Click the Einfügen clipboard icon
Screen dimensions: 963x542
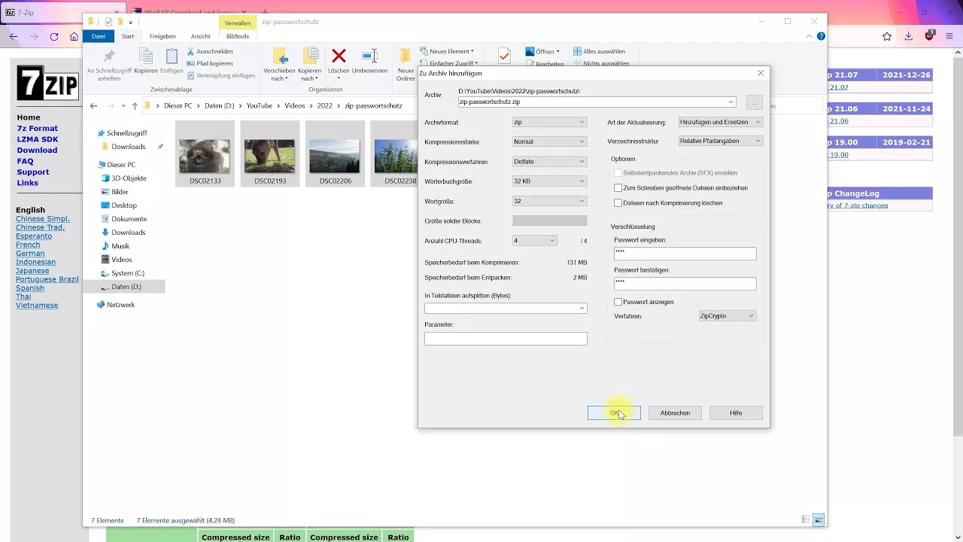coord(172,56)
